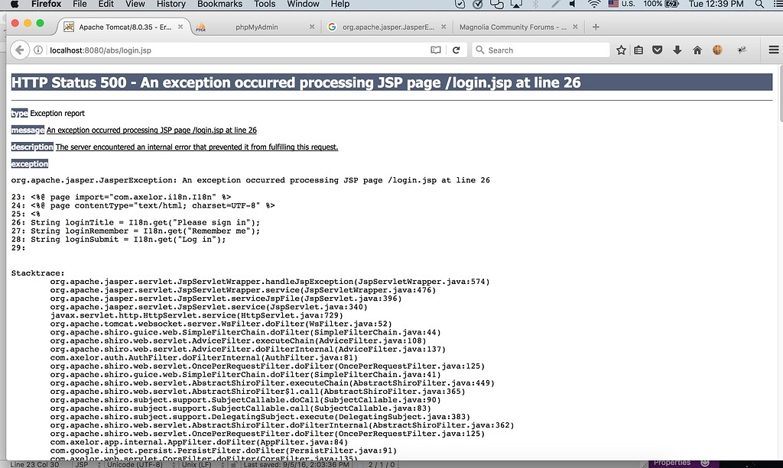Open the macOS volume control

click(573, 4)
